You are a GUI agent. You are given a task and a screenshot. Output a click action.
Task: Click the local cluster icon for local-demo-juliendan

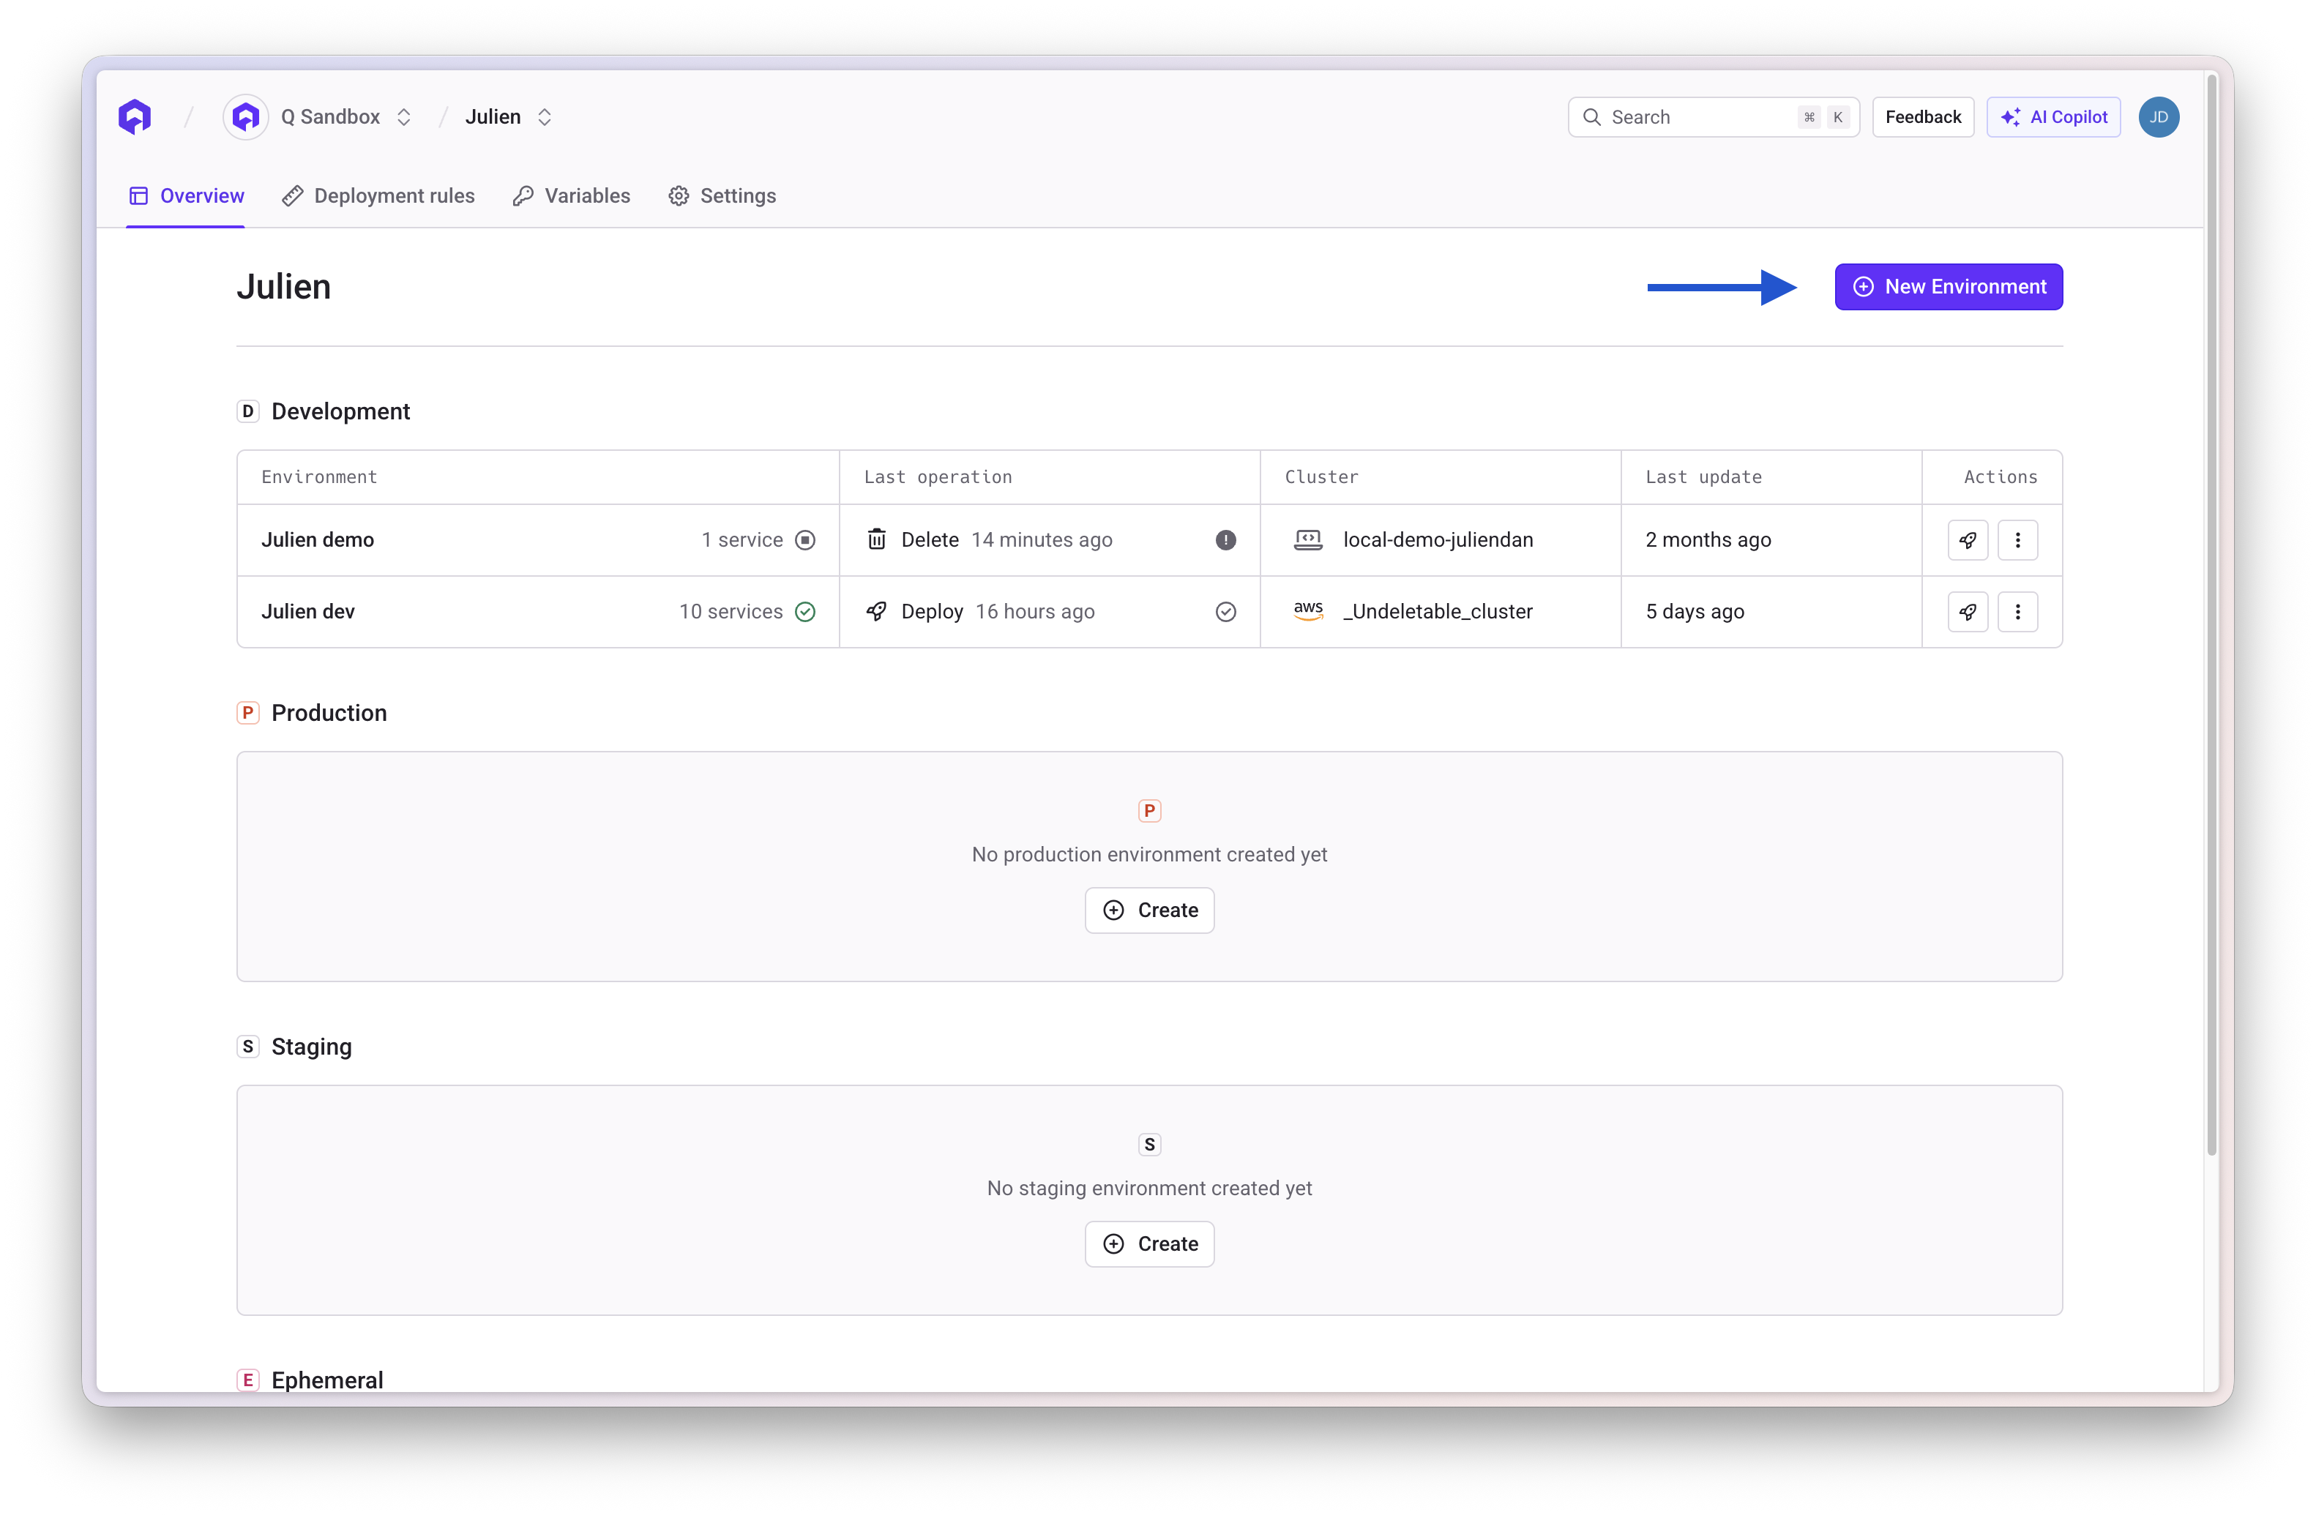pyautogui.click(x=1308, y=540)
